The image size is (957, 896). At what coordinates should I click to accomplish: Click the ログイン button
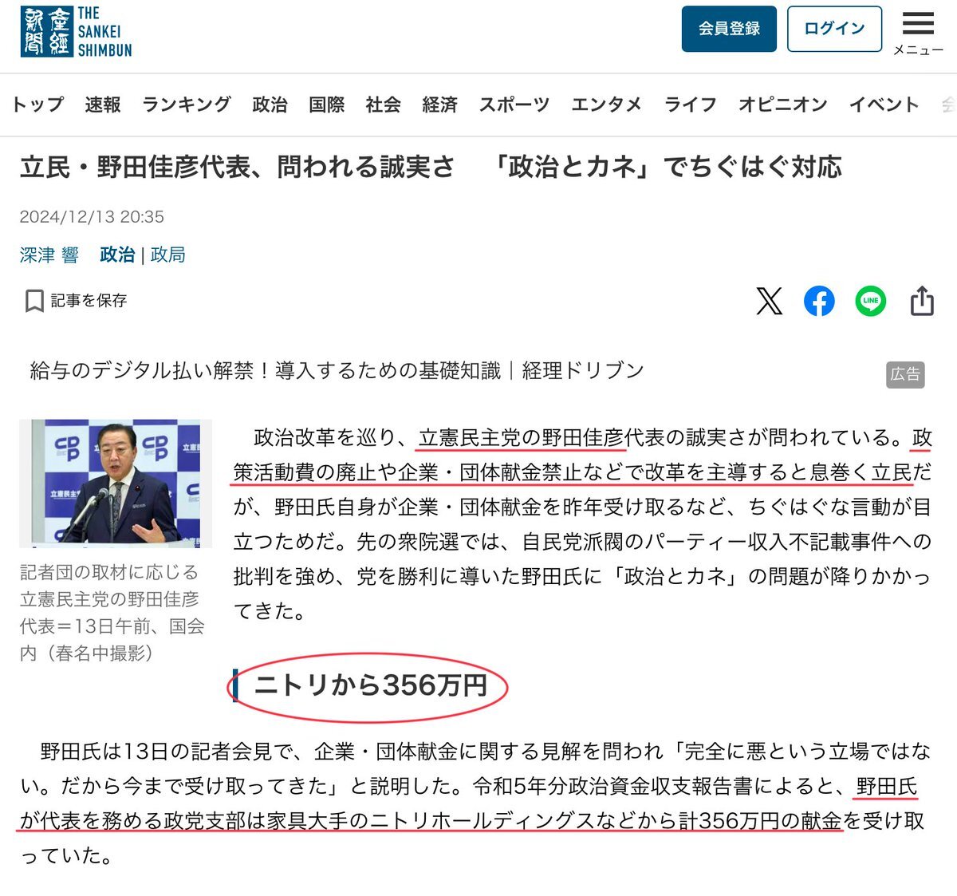tap(834, 29)
